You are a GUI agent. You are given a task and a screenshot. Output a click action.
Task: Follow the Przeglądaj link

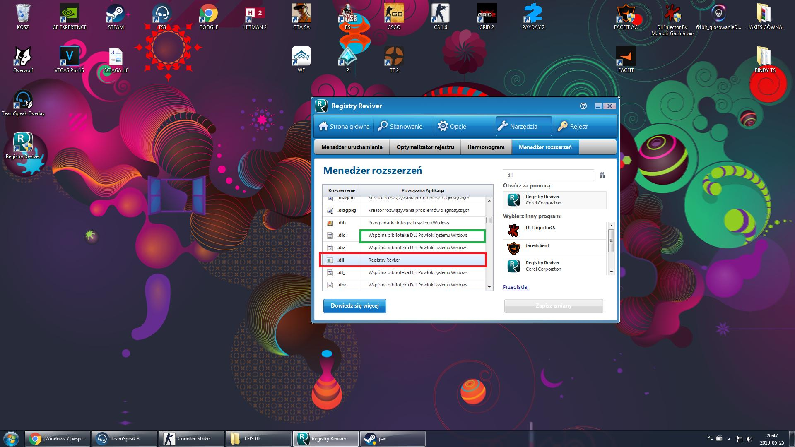(516, 287)
